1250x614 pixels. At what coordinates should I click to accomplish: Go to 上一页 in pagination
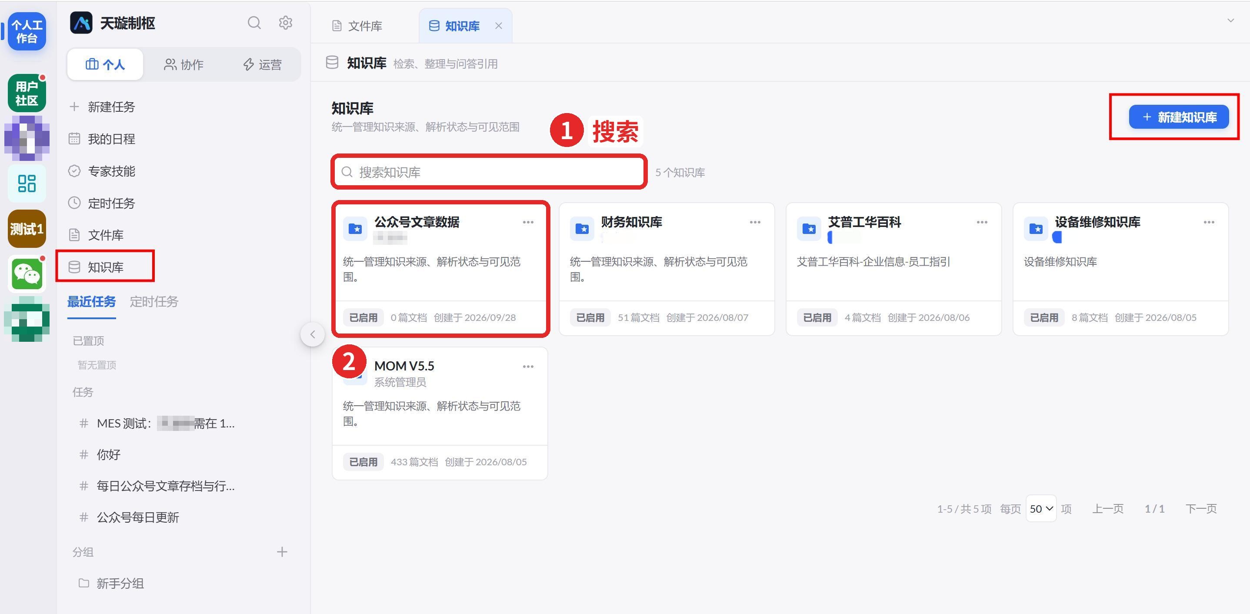coord(1108,509)
